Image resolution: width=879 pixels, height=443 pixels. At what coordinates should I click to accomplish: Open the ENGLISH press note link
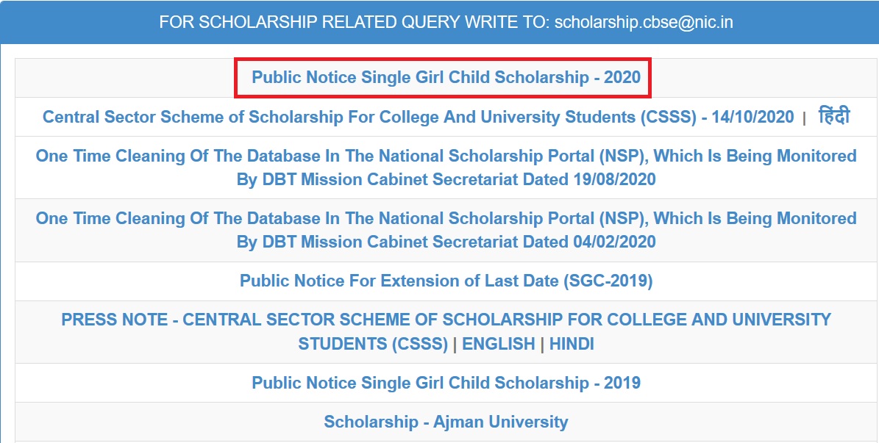(x=499, y=343)
